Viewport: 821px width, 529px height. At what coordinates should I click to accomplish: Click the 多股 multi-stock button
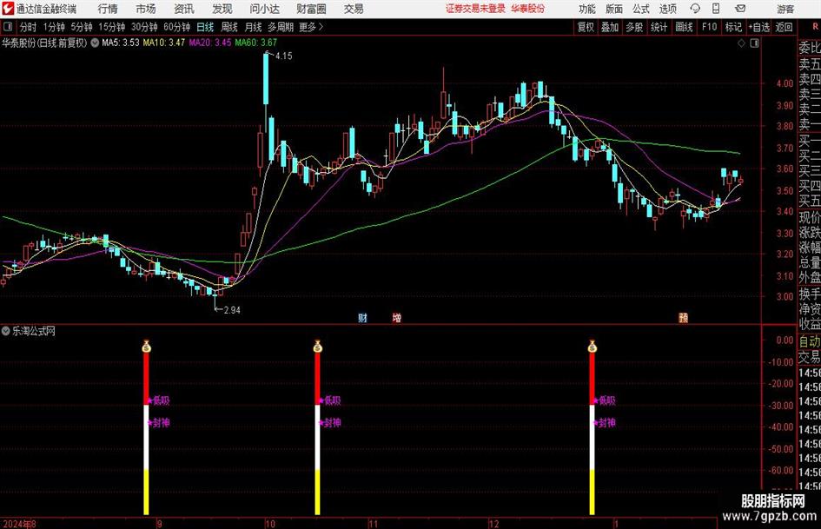[x=634, y=27]
